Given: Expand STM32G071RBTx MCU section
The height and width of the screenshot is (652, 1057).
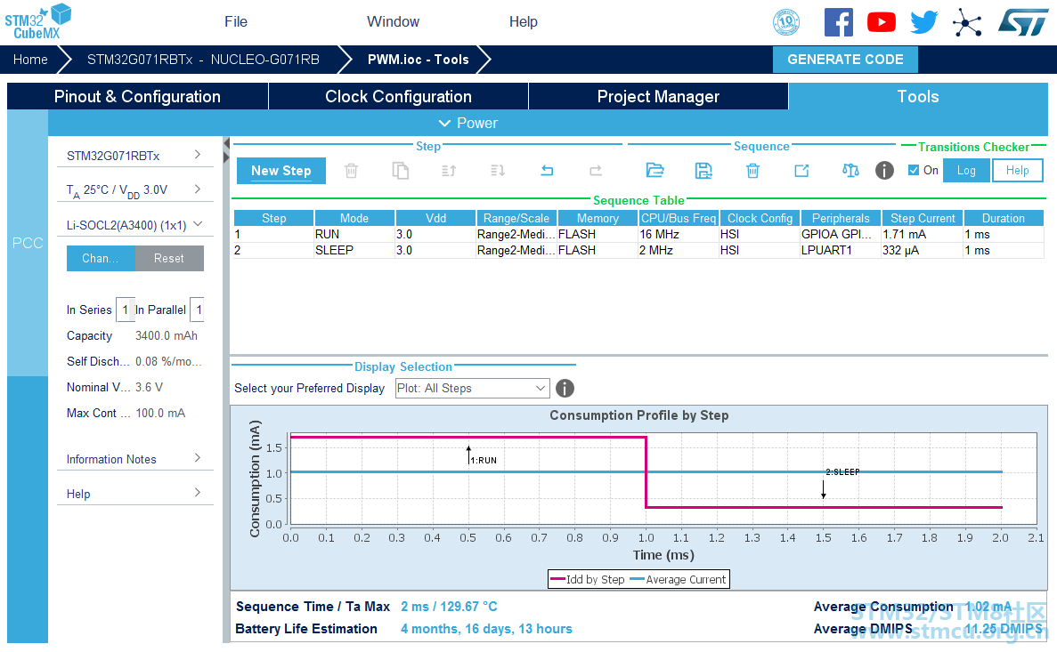Looking at the screenshot, I should point(134,156).
